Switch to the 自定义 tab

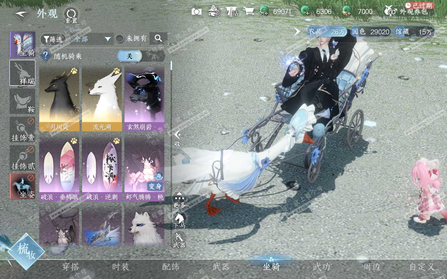click(x=422, y=267)
